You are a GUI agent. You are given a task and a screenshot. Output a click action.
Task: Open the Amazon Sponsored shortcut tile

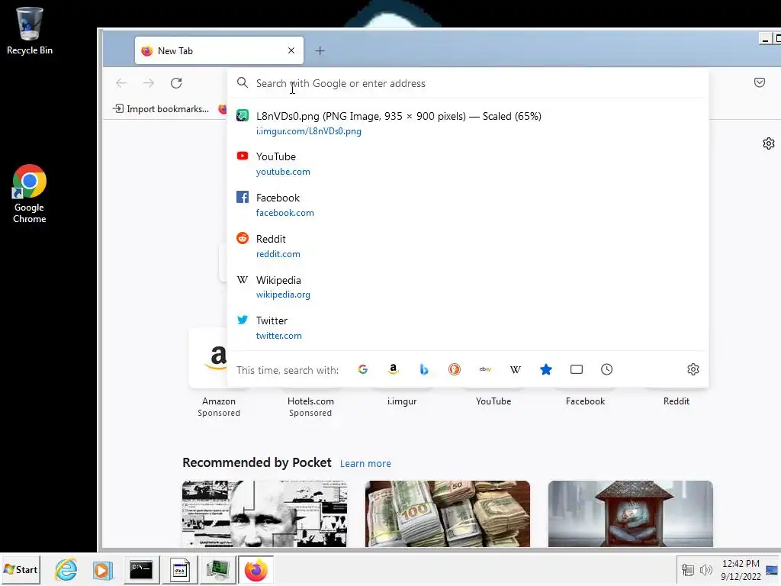tap(219, 374)
